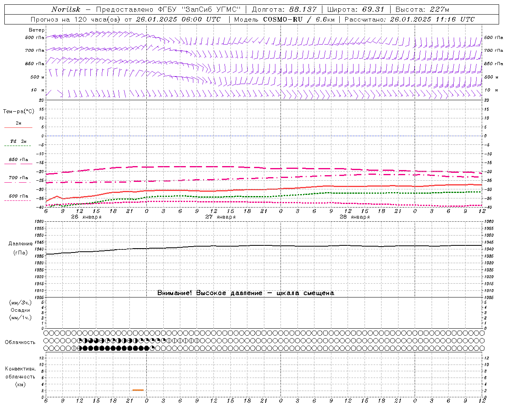505x404 pixels.
Task: Click the 'Давление' pressure panel label
Action: (x=21, y=244)
